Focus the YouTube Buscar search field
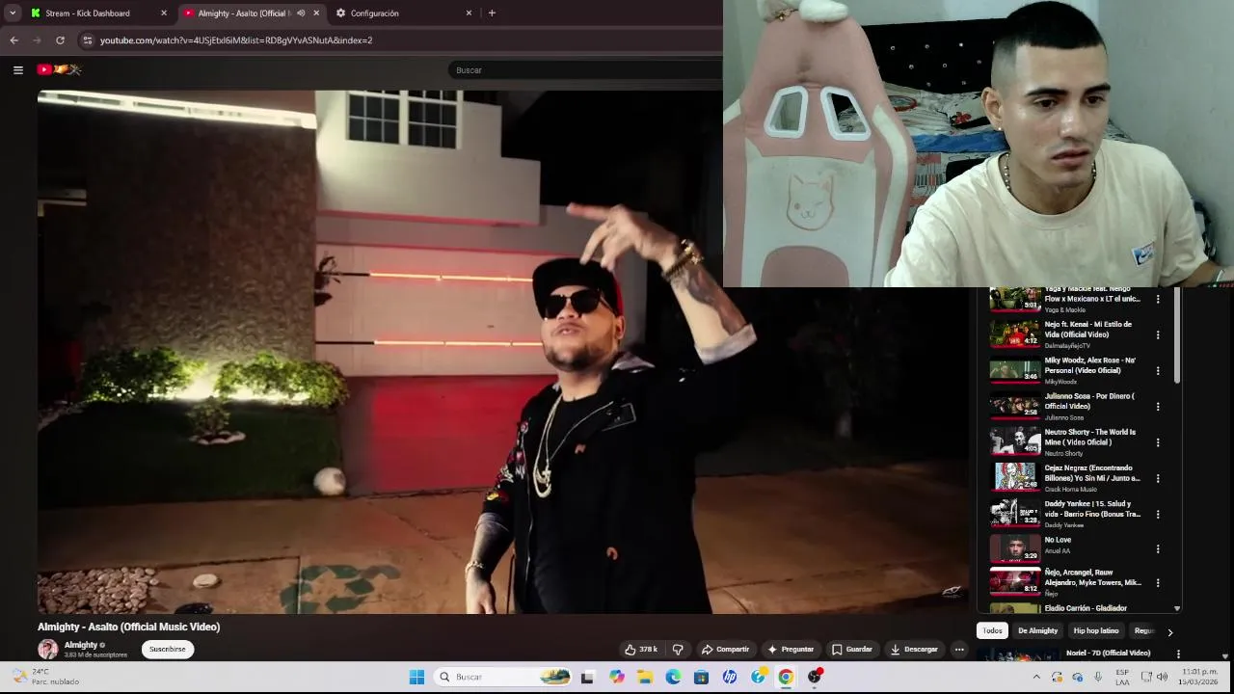This screenshot has width=1234, height=694. click(x=583, y=70)
